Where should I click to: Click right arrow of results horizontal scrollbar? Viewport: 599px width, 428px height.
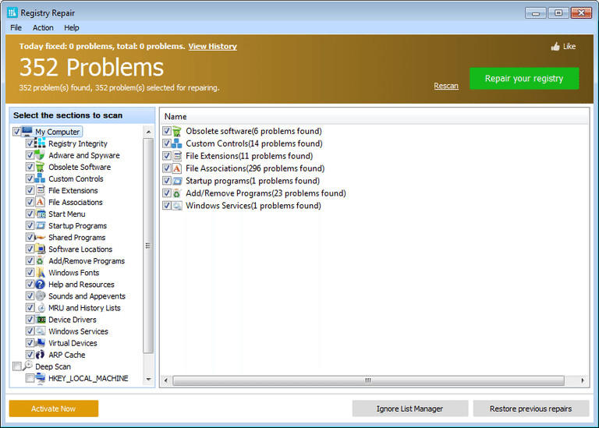click(582, 380)
